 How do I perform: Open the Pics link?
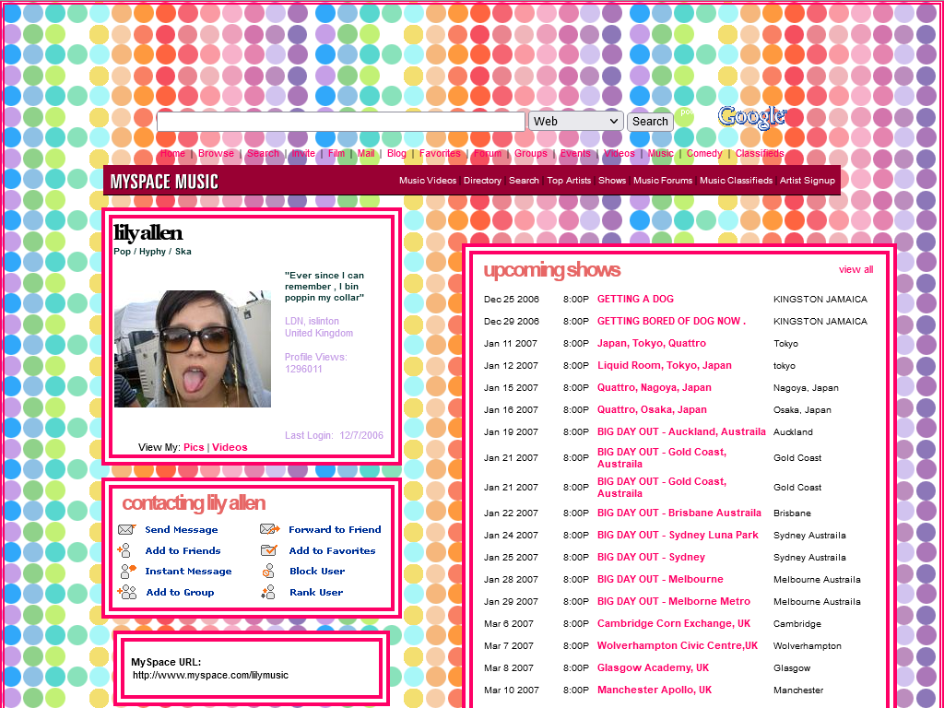tap(194, 447)
